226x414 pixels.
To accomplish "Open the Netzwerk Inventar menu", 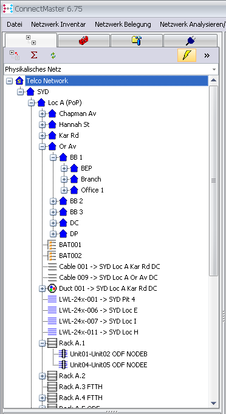I will [58, 24].
